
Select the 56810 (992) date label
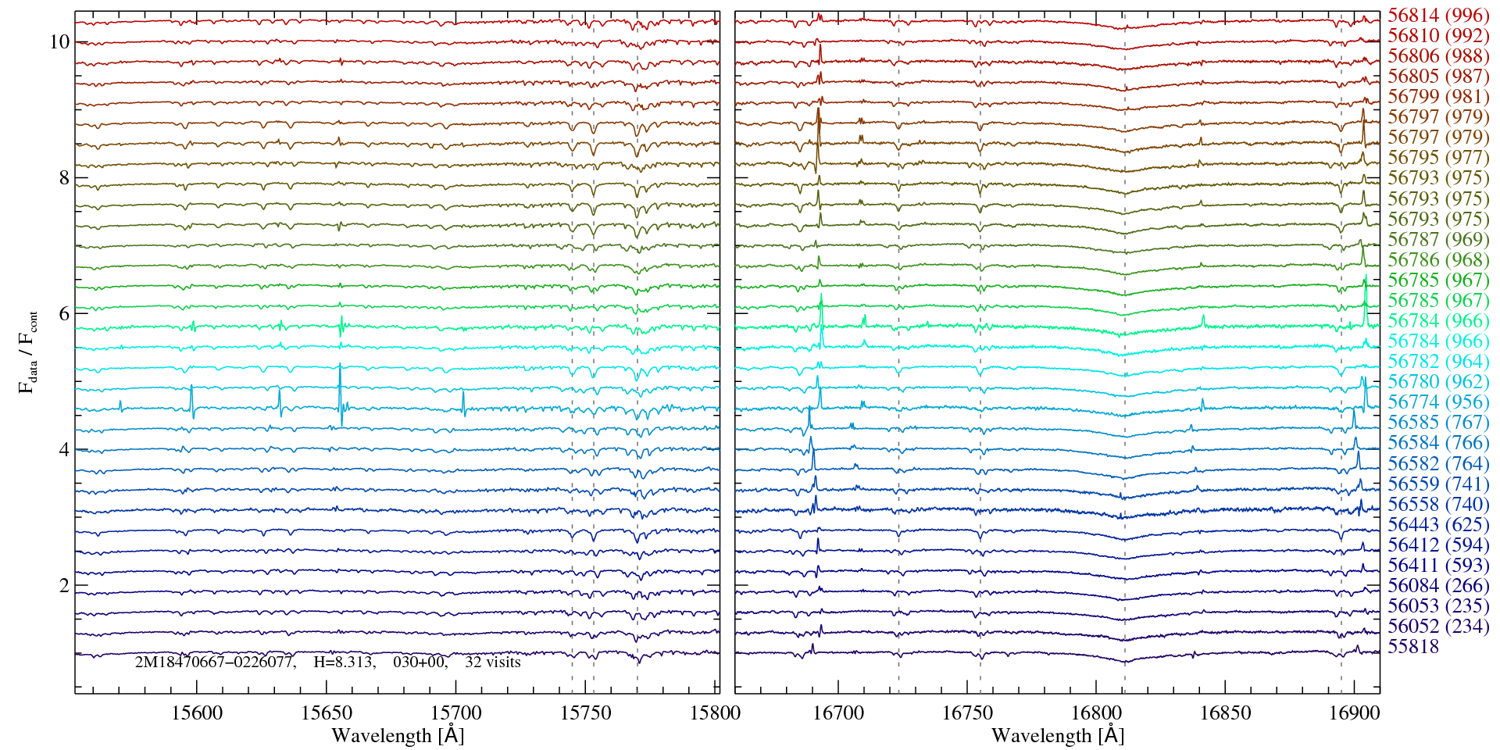[1437, 36]
